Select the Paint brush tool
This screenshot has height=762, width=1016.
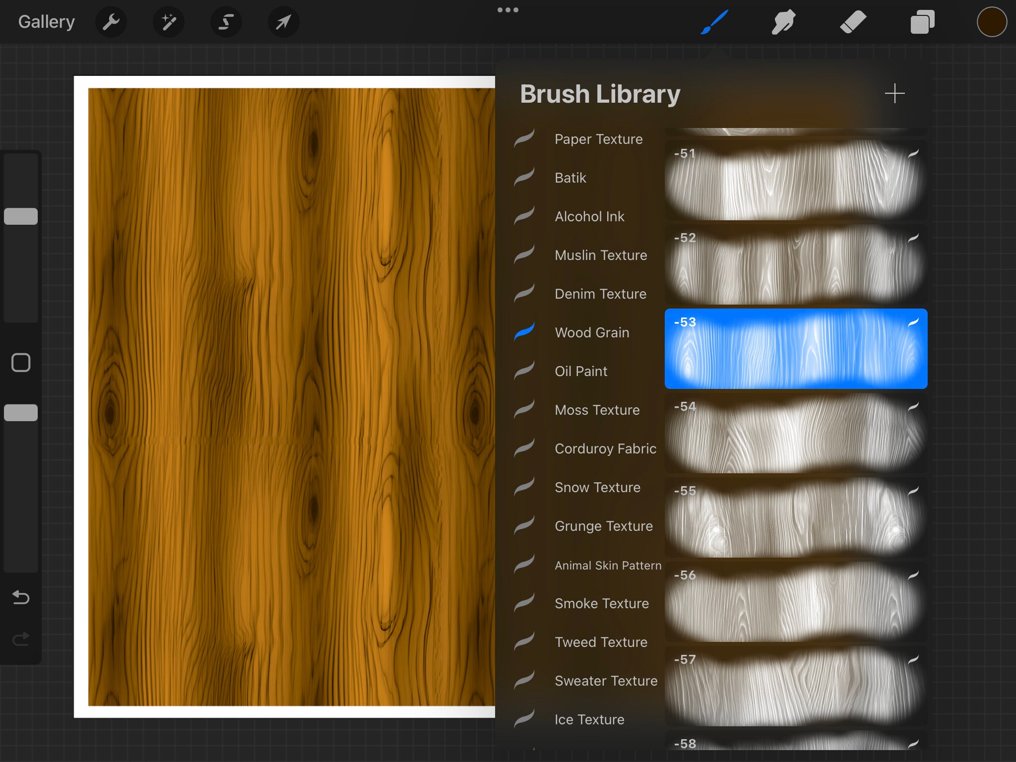[714, 22]
